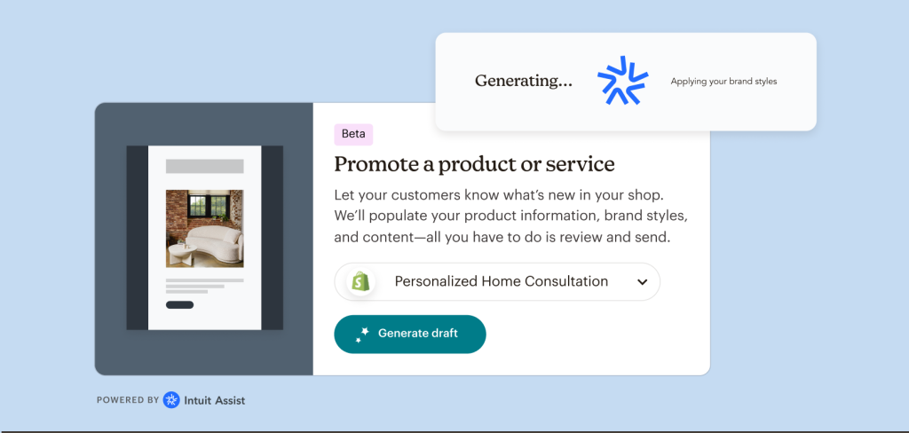Viewport: 909px width, 433px height.
Task: Click the Intuit Assist text link
Action: [214, 400]
